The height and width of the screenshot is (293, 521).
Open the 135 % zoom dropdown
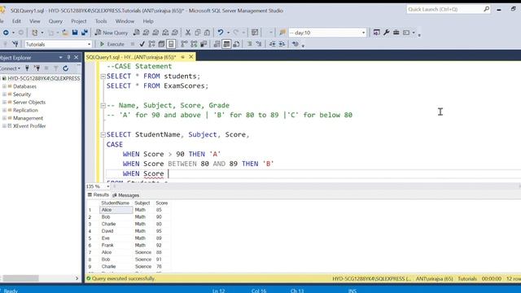click(108, 186)
